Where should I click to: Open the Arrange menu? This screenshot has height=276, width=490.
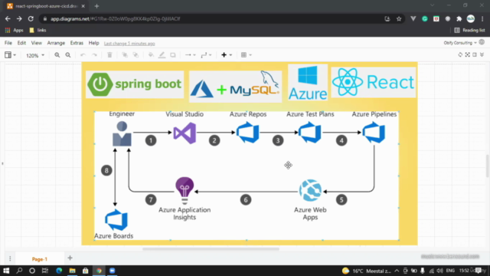point(56,43)
